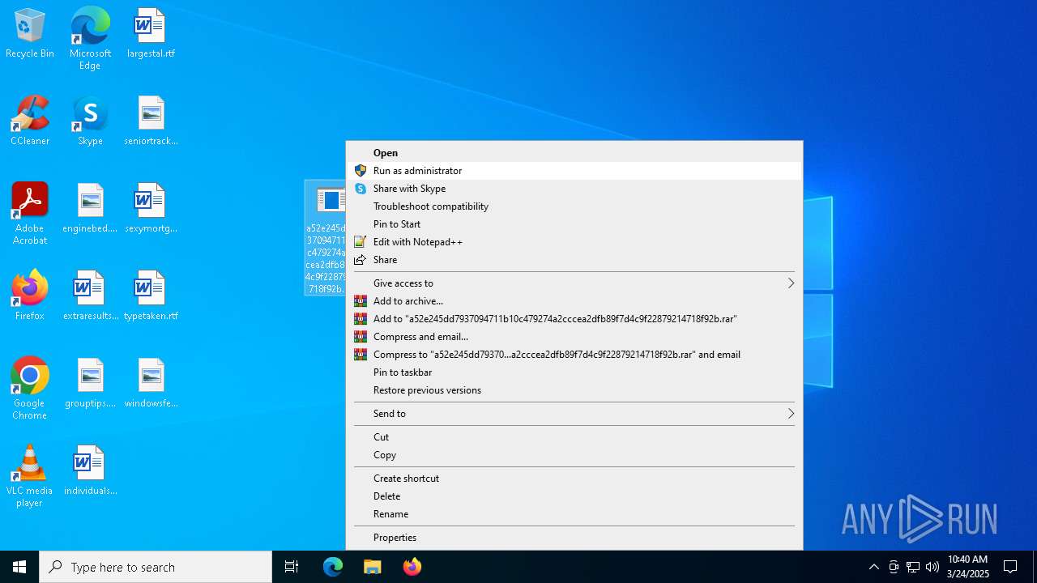Open Properties from the context menu
This screenshot has height=583, width=1037.
point(574,538)
